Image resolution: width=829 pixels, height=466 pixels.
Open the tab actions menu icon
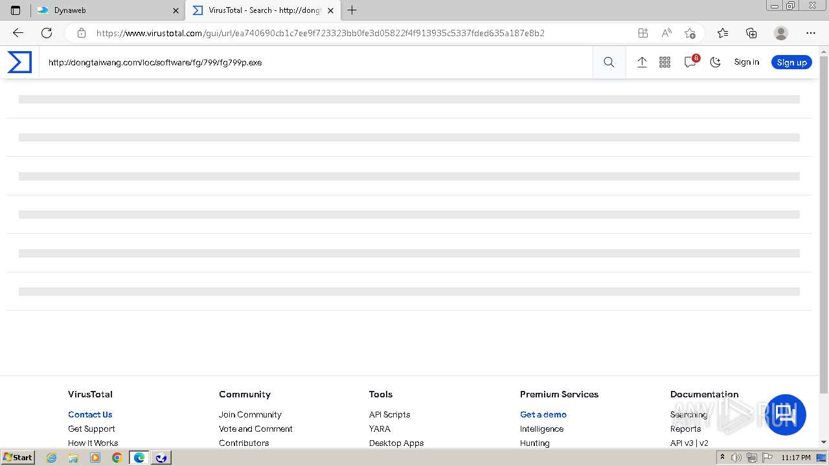[16, 10]
